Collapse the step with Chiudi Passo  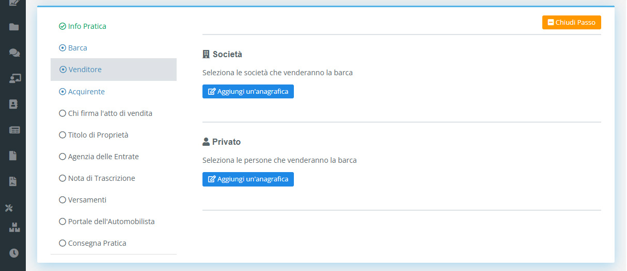pyautogui.click(x=572, y=23)
